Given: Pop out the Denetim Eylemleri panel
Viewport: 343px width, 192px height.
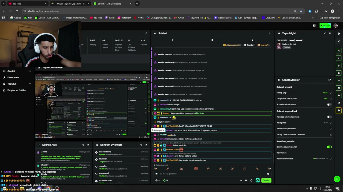Looking at the screenshot, I should (146, 145).
